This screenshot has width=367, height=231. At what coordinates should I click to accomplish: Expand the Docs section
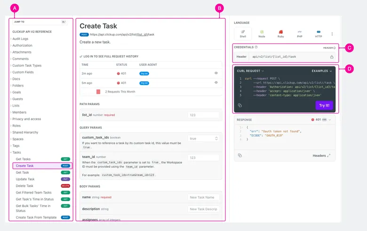16,79
